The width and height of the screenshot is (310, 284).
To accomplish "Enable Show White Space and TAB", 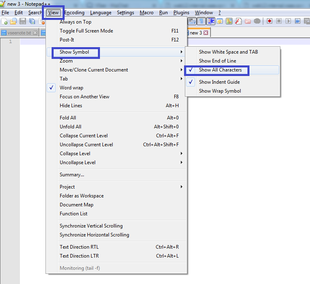I will point(232,52).
